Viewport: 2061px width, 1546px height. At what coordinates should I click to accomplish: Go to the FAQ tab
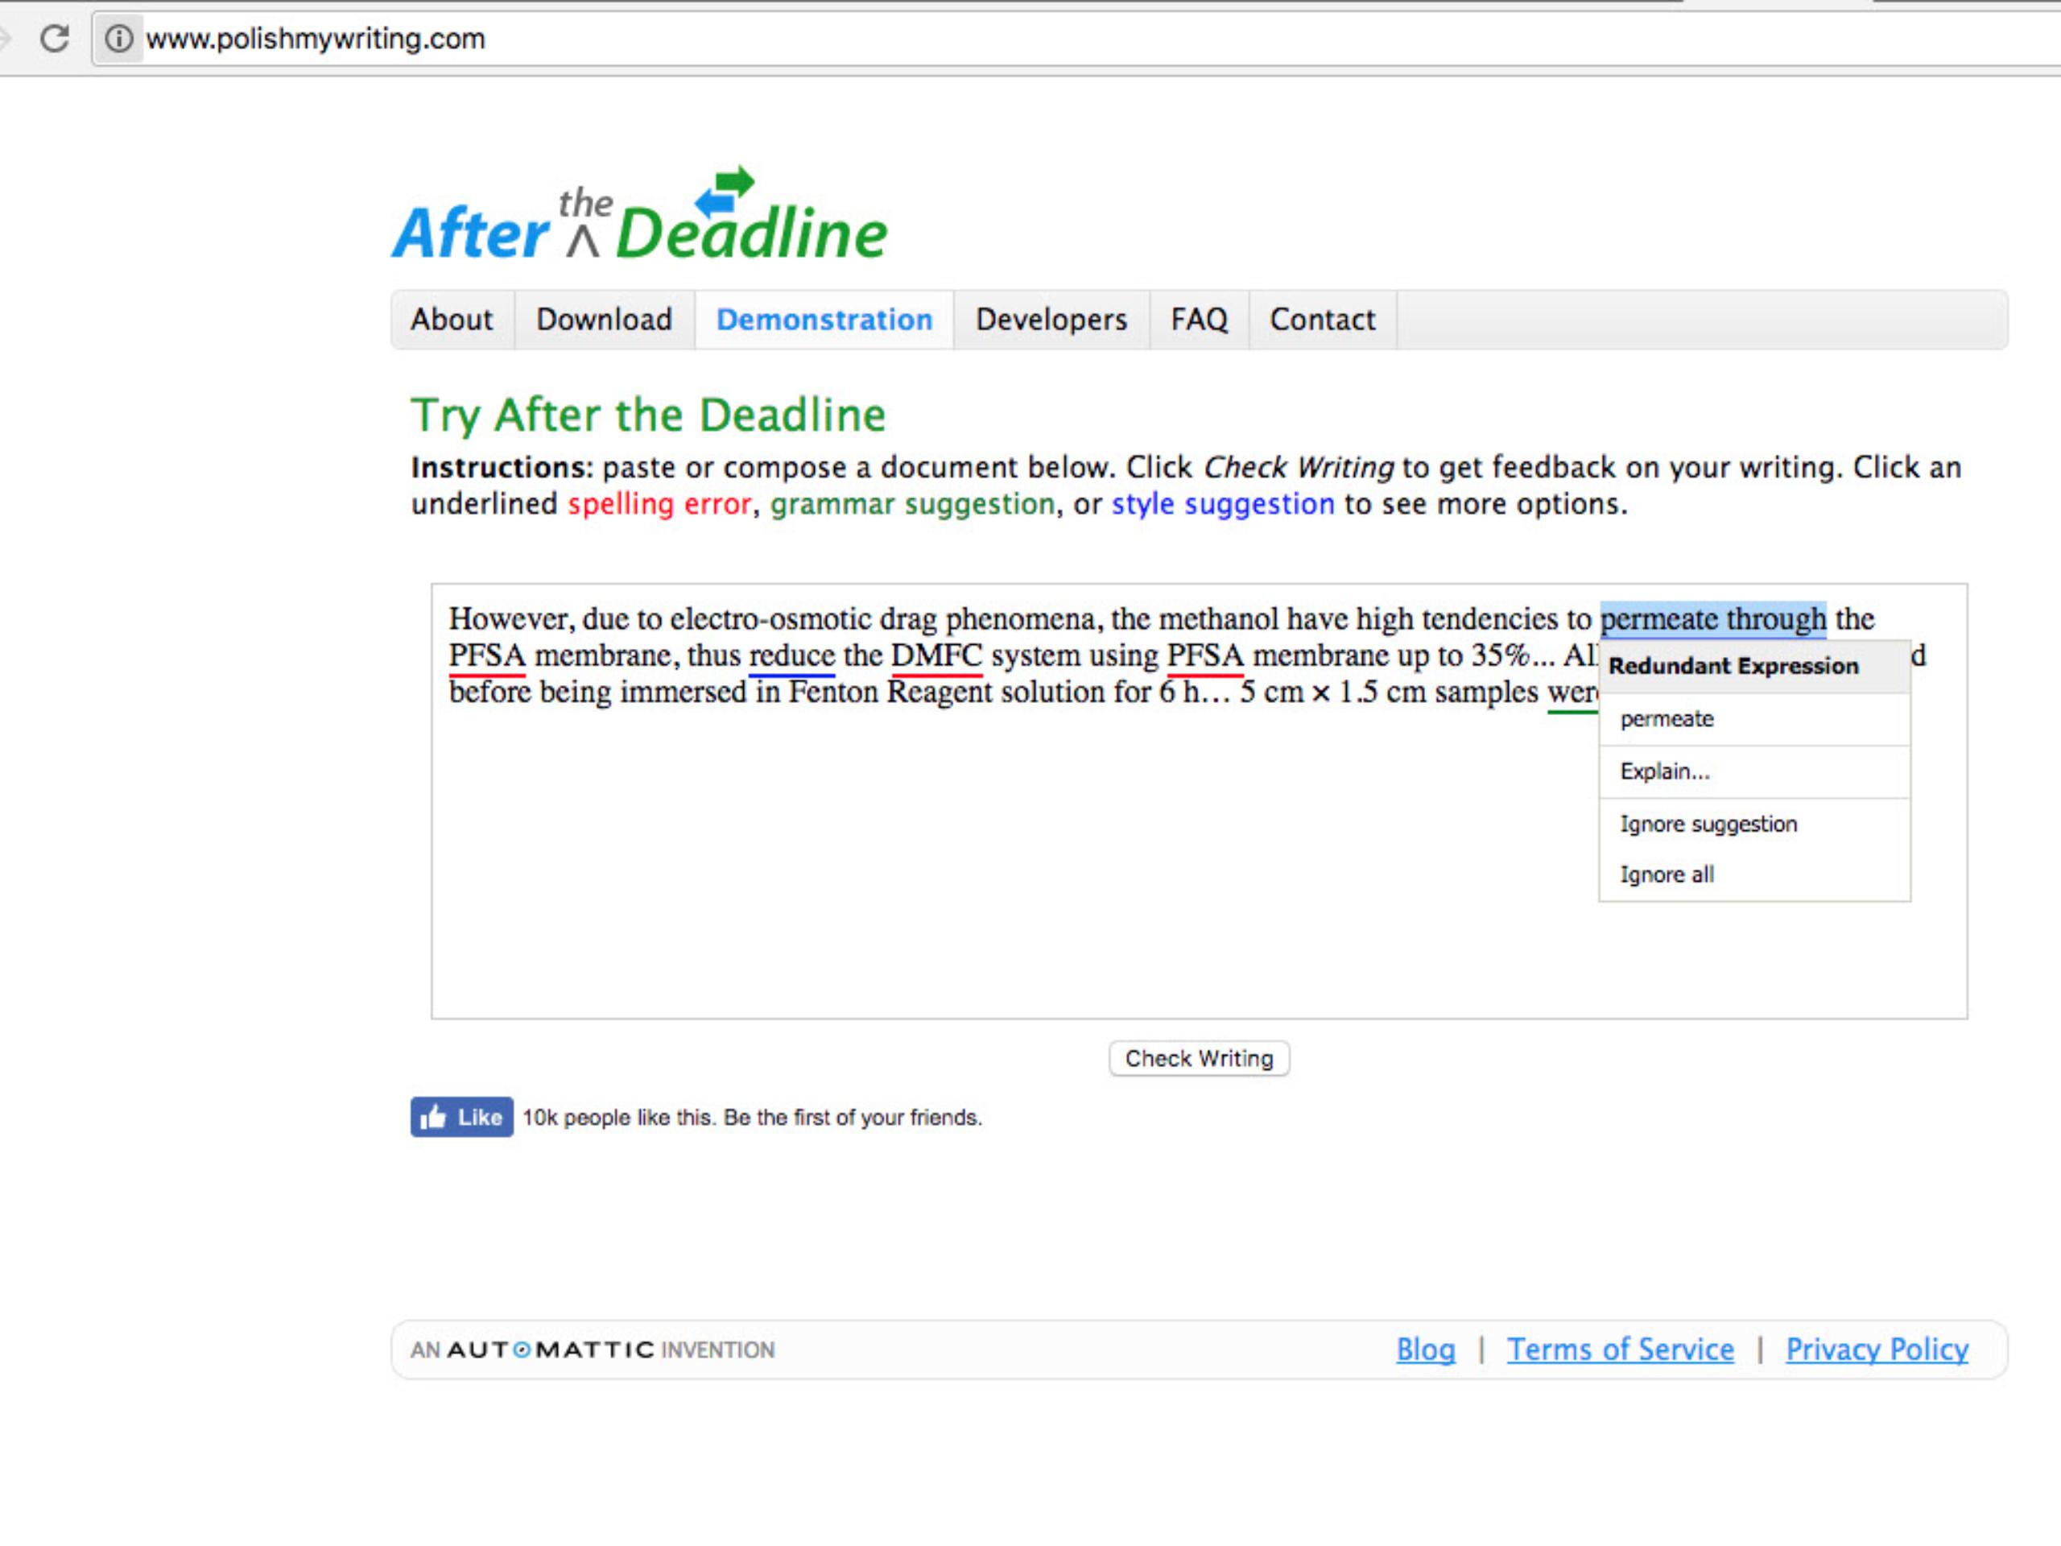click(1198, 320)
